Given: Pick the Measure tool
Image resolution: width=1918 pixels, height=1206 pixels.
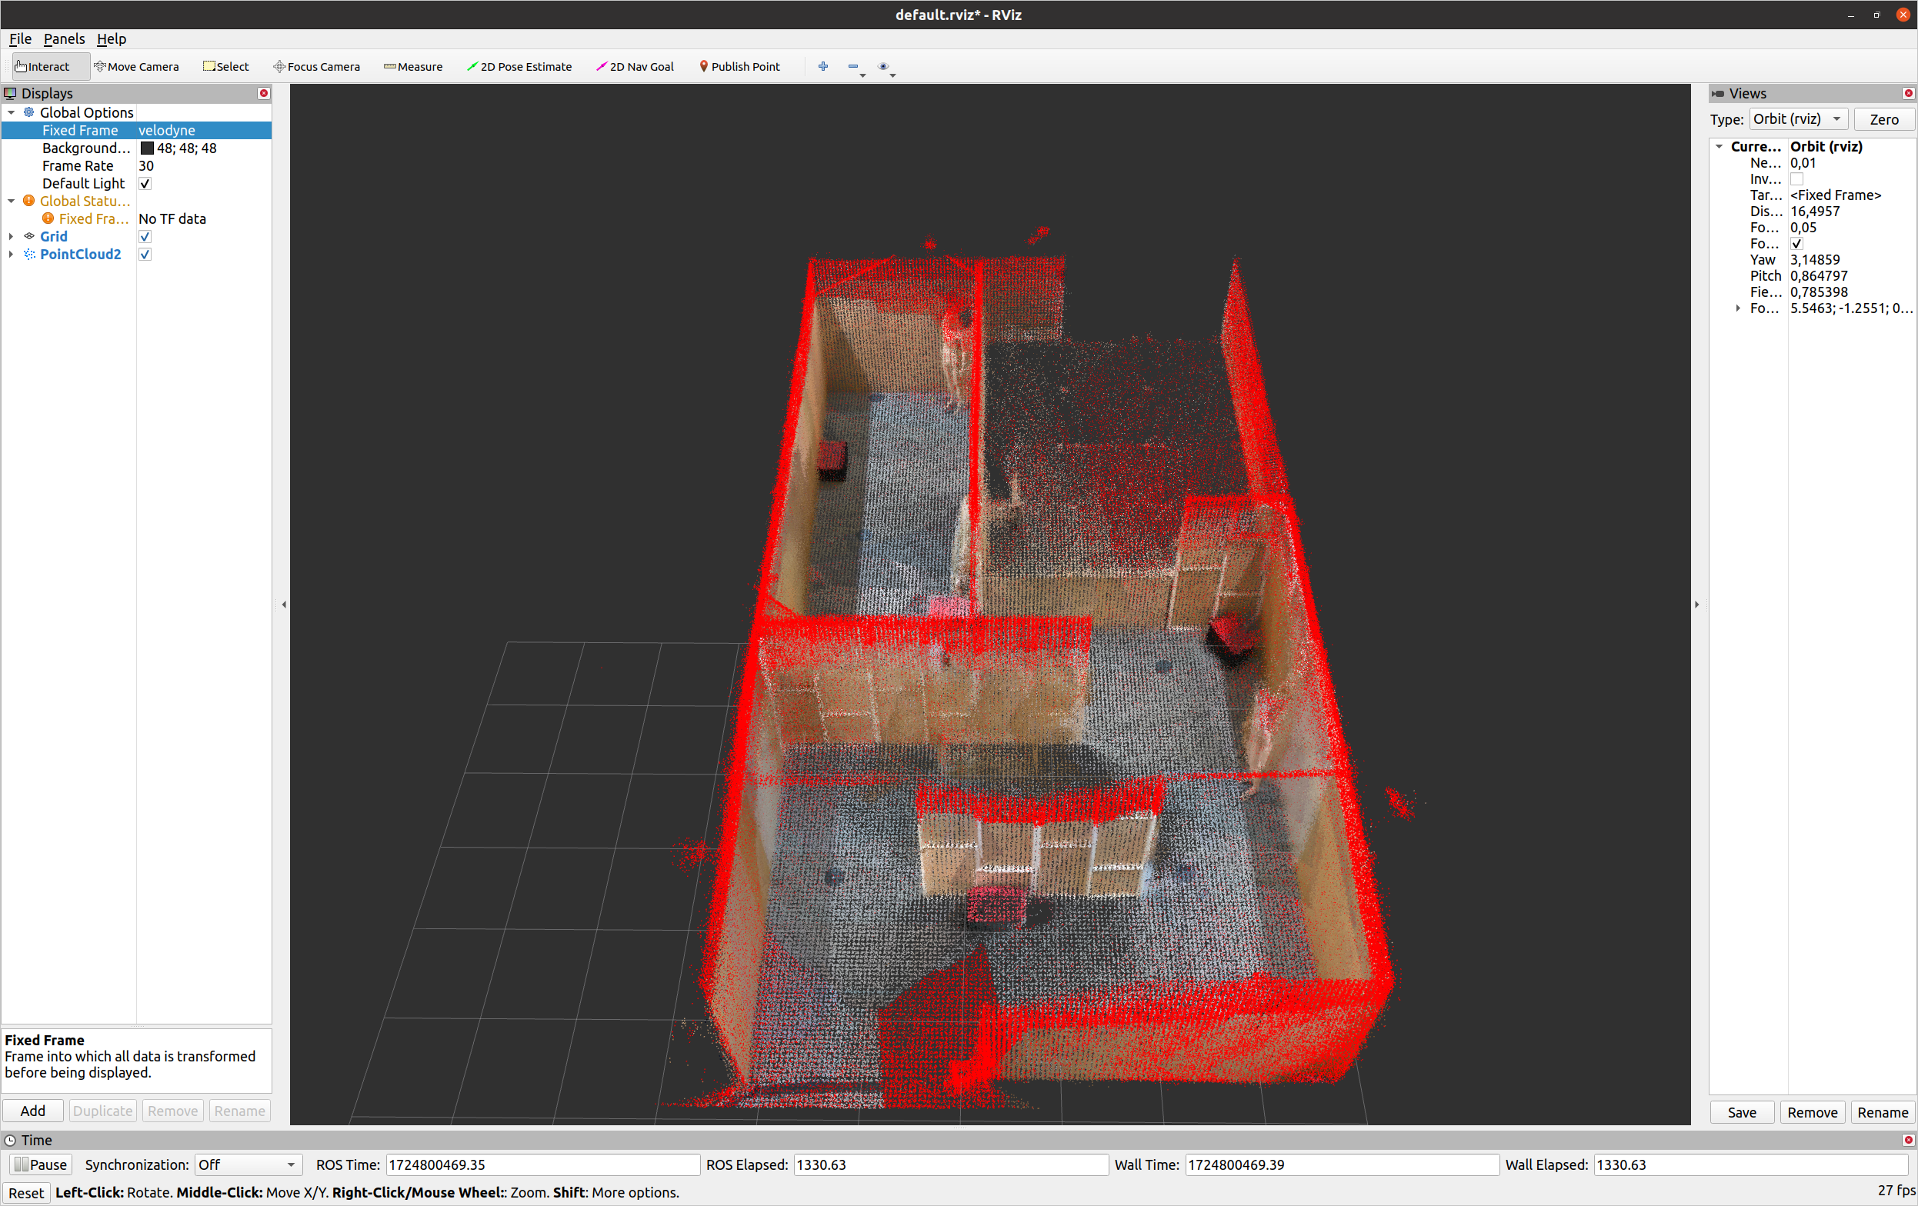Looking at the screenshot, I should tap(412, 67).
